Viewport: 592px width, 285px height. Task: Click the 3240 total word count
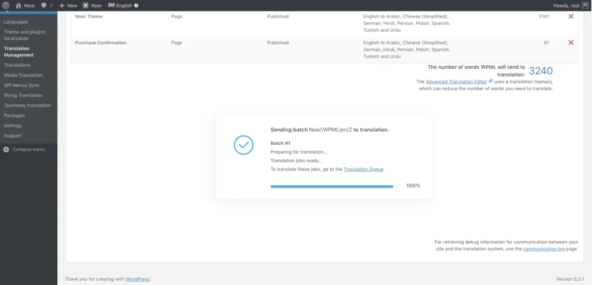tap(541, 70)
